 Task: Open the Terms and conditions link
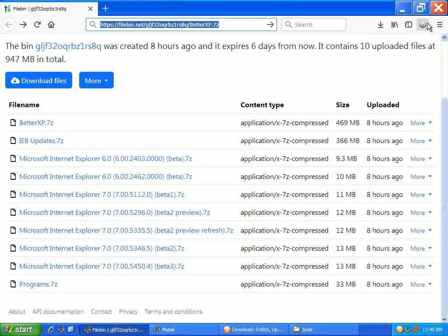click(173, 311)
